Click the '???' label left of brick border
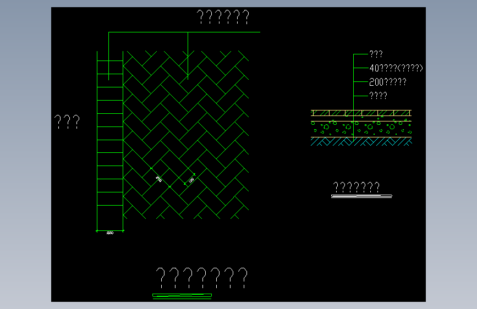This screenshot has width=477, height=309. click(x=67, y=122)
